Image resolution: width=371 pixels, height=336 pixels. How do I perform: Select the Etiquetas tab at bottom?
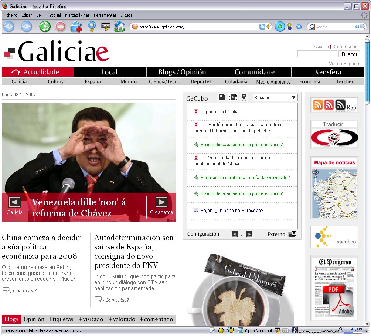pyautogui.click(x=61, y=319)
